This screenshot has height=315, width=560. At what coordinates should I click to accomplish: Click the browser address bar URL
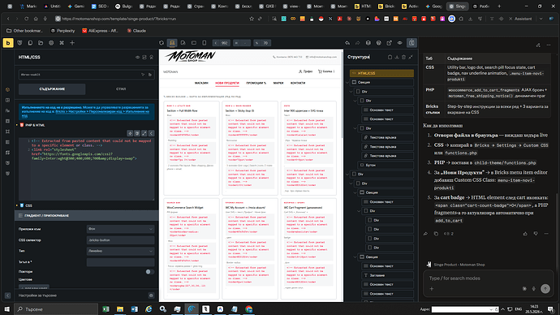click(119, 19)
